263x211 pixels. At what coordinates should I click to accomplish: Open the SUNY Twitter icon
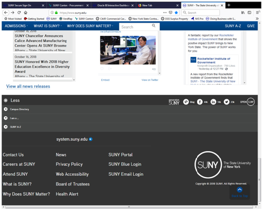(x=227, y=102)
